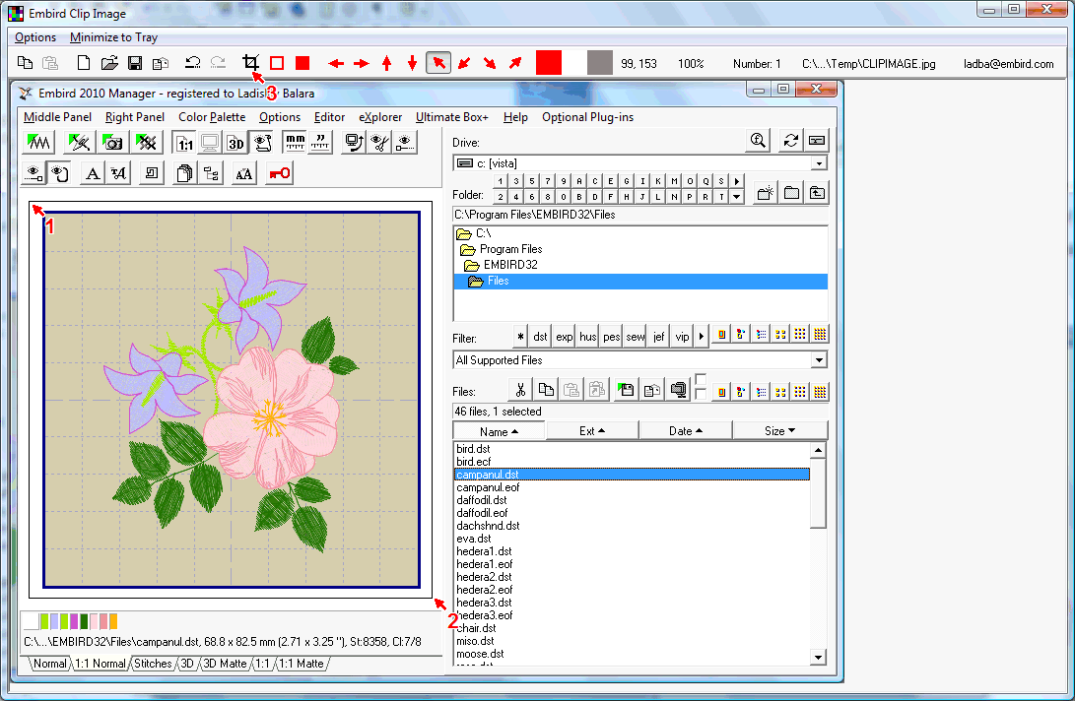The image size is (1075, 701).
Task: Create a new folder with the sparkle folder icon
Action: tap(766, 193)
